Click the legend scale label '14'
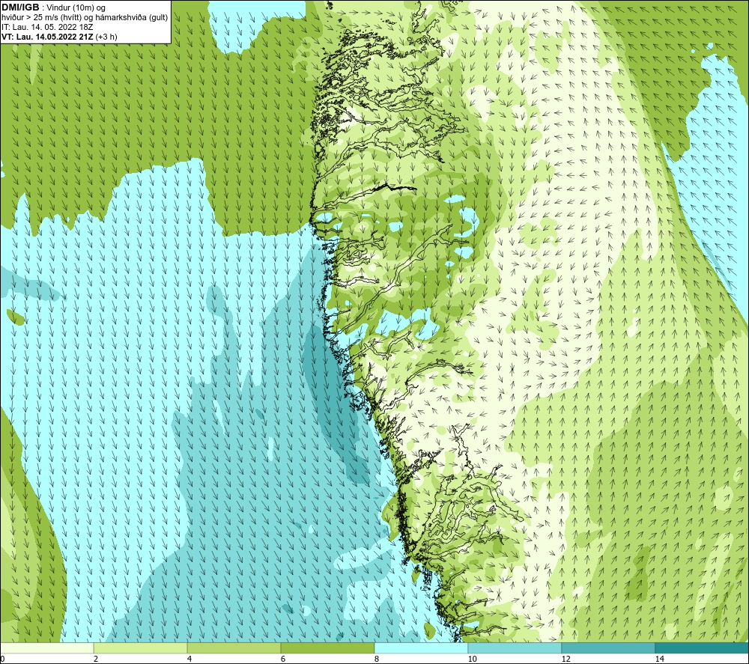749x664 pixels. point(659,660)
